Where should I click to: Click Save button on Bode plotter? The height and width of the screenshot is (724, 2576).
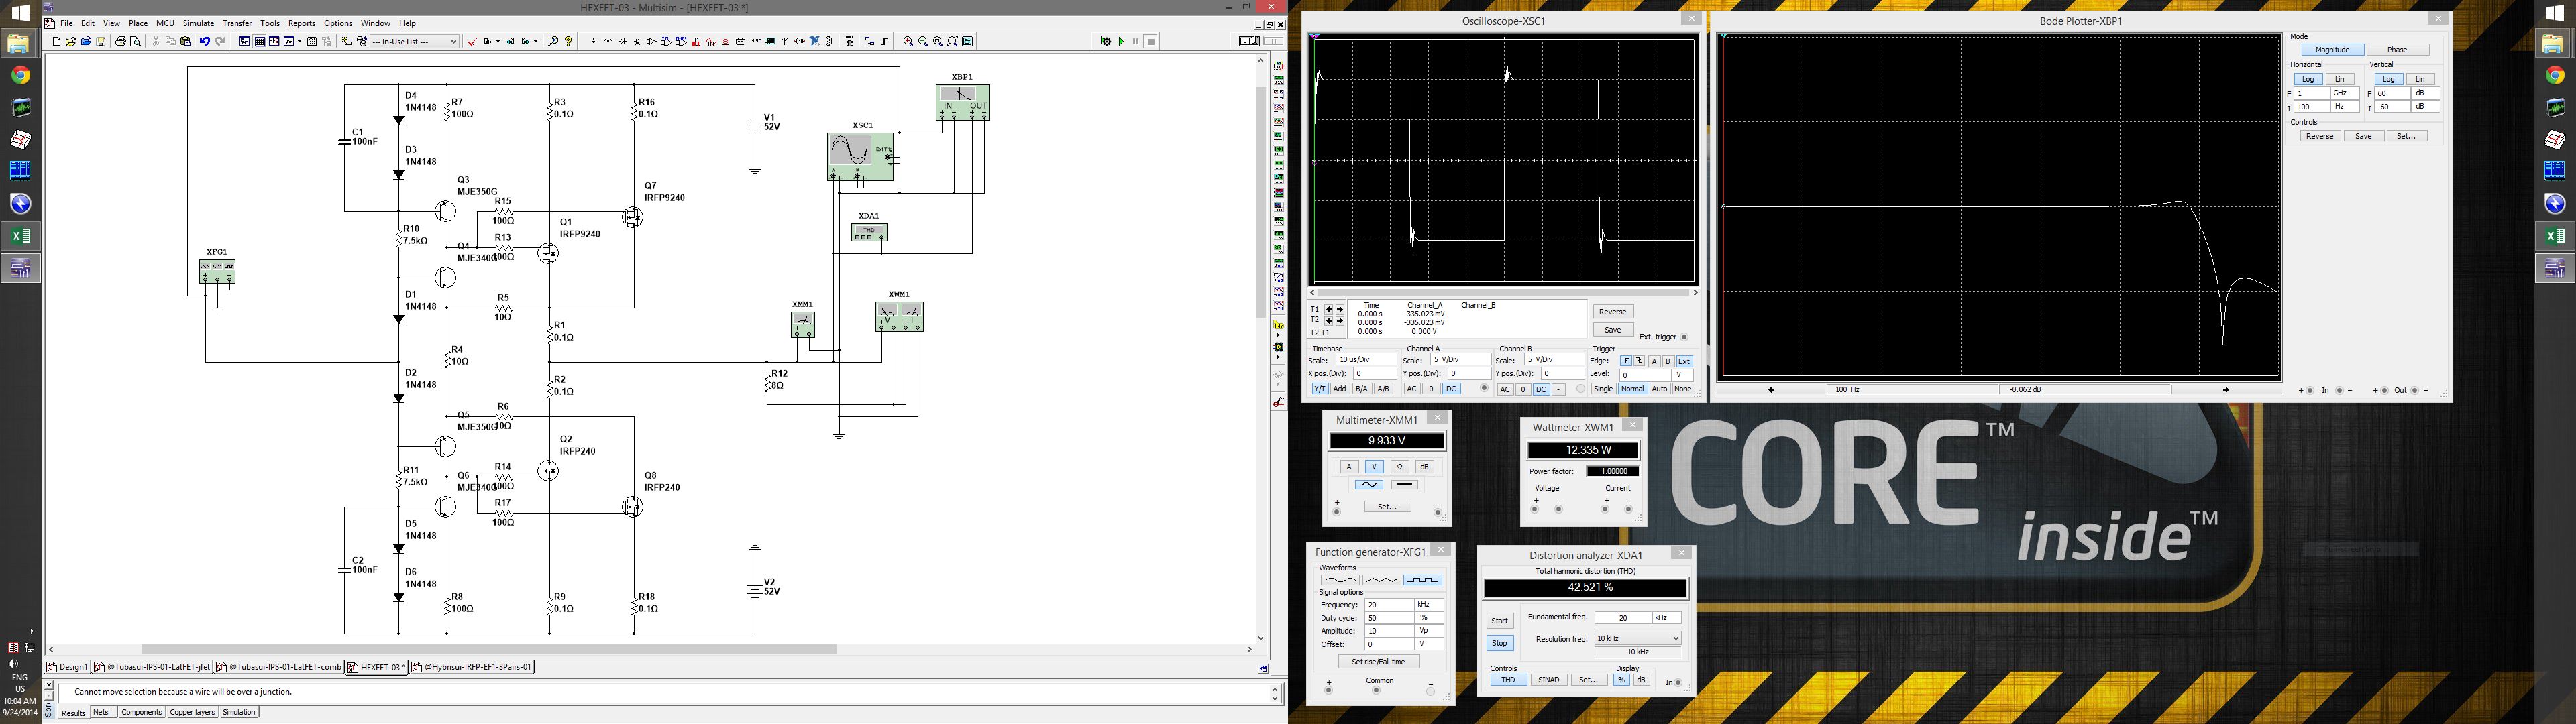pos(2363,136)
